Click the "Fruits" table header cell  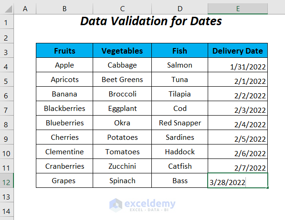[64, 51]
